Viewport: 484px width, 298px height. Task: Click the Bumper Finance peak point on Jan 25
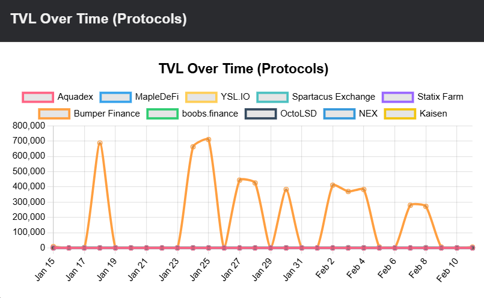209,139
